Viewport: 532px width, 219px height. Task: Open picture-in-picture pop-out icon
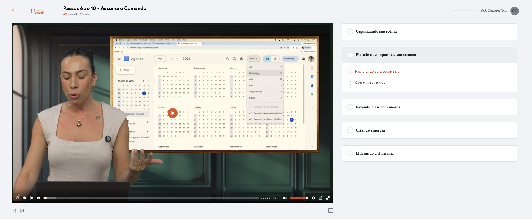point(321,198)
